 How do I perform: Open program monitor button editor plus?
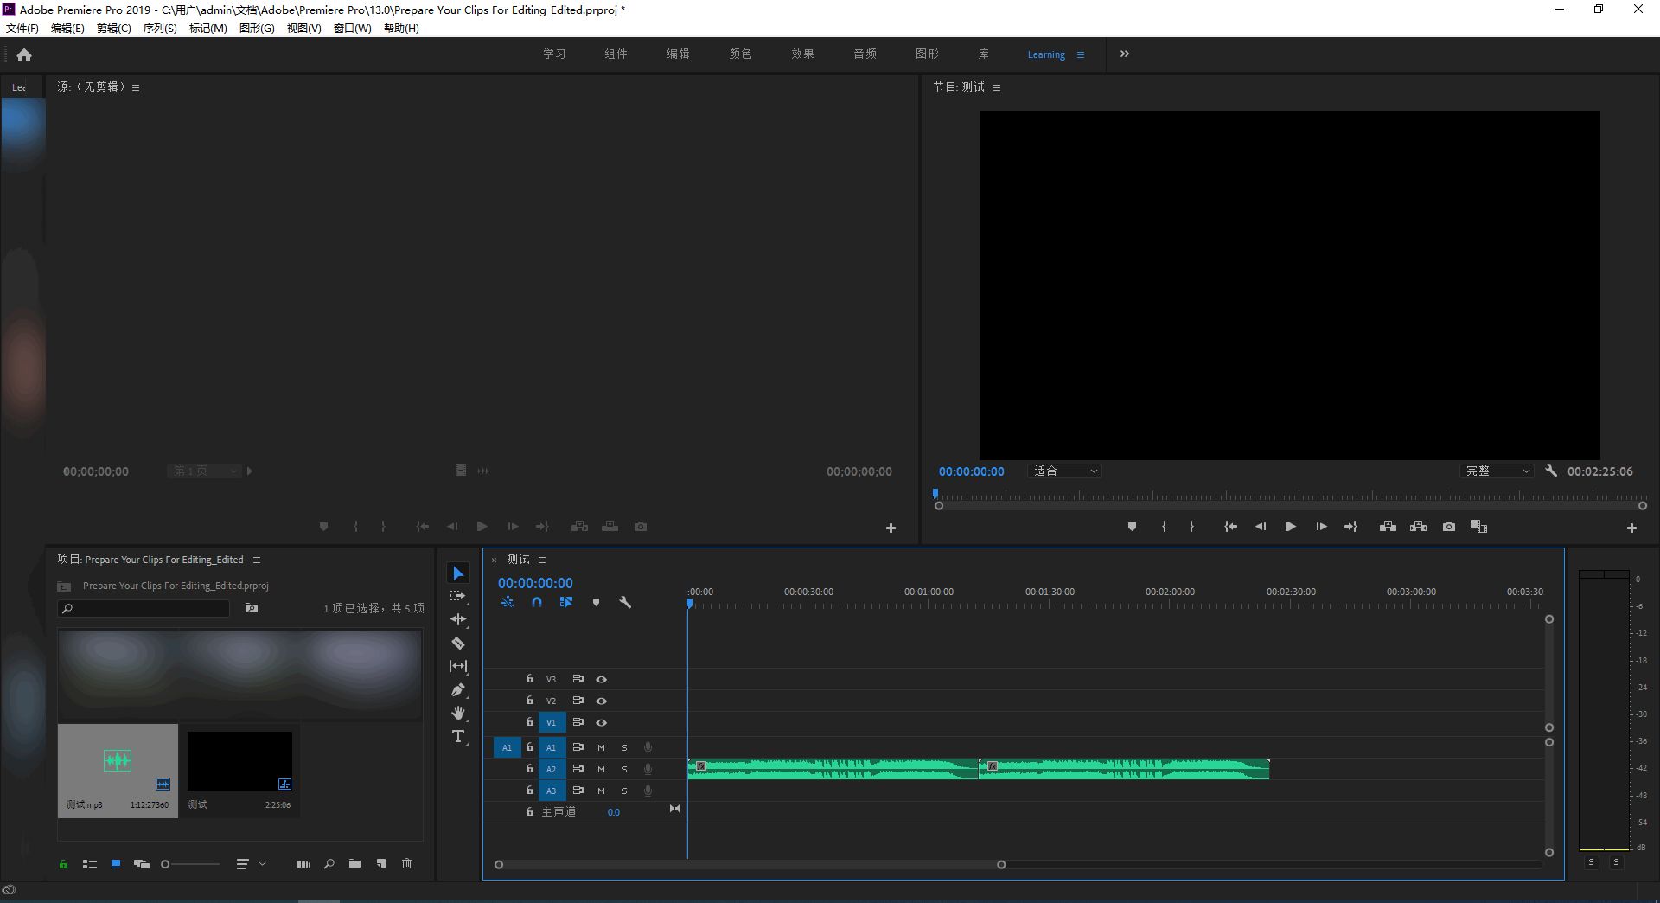click(1631, 528)
